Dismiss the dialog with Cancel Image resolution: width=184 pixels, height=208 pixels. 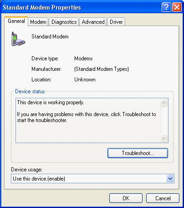[x=163, y=198]
